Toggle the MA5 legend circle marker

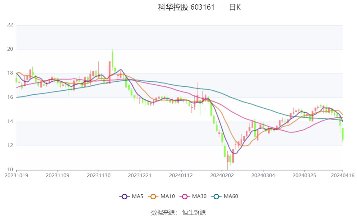pos(124,197)
